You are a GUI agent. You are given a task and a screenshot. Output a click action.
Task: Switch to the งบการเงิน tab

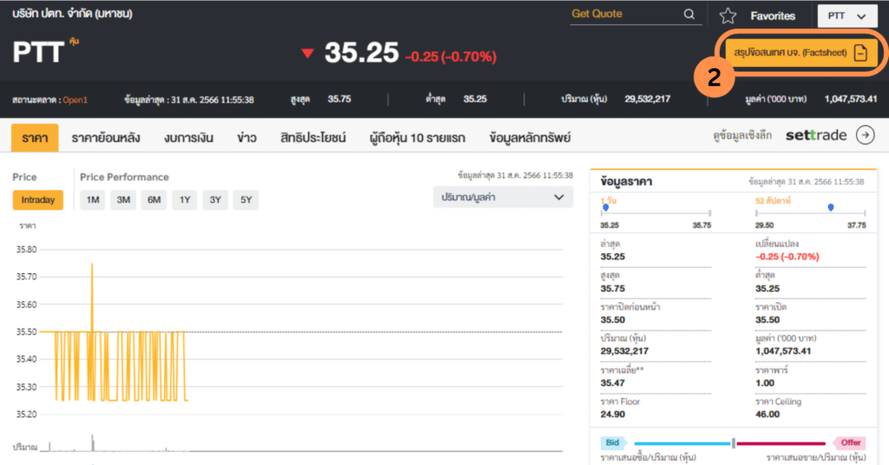(188, 138)
